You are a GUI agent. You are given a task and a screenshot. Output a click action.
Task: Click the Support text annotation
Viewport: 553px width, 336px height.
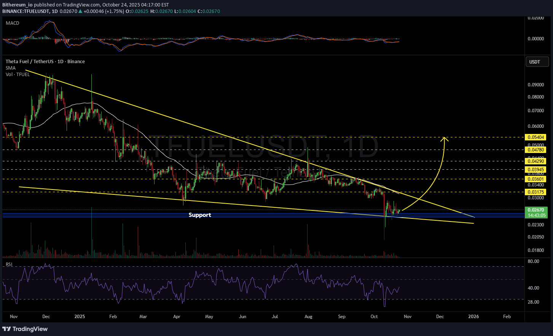[x=200, y=215]
